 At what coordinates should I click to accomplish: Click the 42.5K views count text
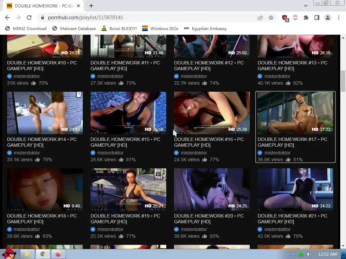[270, 236]
